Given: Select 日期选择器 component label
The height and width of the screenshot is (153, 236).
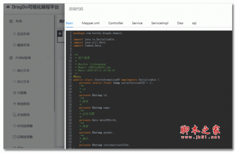Looking at the screenshot, I should click(x=25, y=137).
